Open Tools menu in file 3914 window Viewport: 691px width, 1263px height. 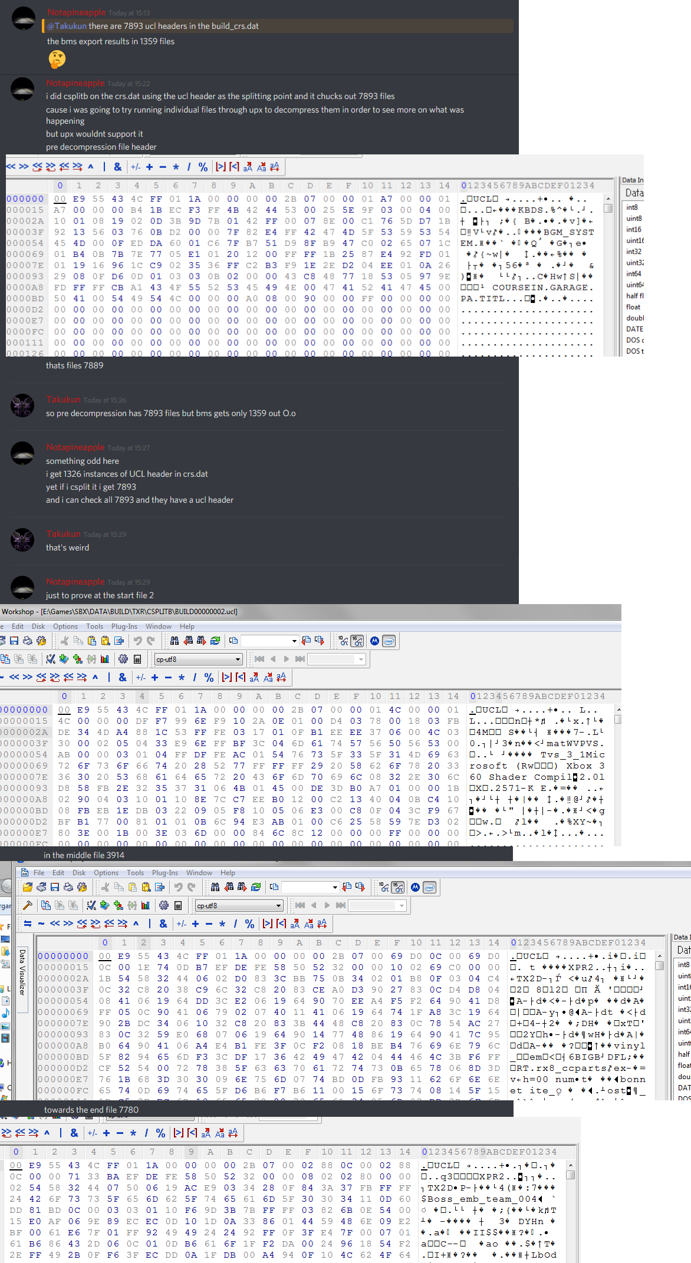point(135,873)
